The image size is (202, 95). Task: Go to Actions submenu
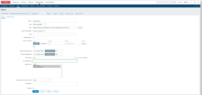(32, 6)
